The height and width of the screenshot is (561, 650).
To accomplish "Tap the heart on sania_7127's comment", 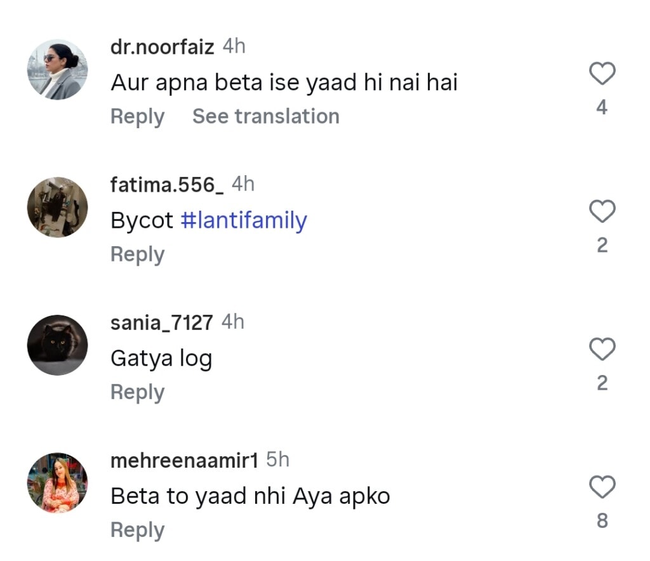I will [x=602, y=349].
